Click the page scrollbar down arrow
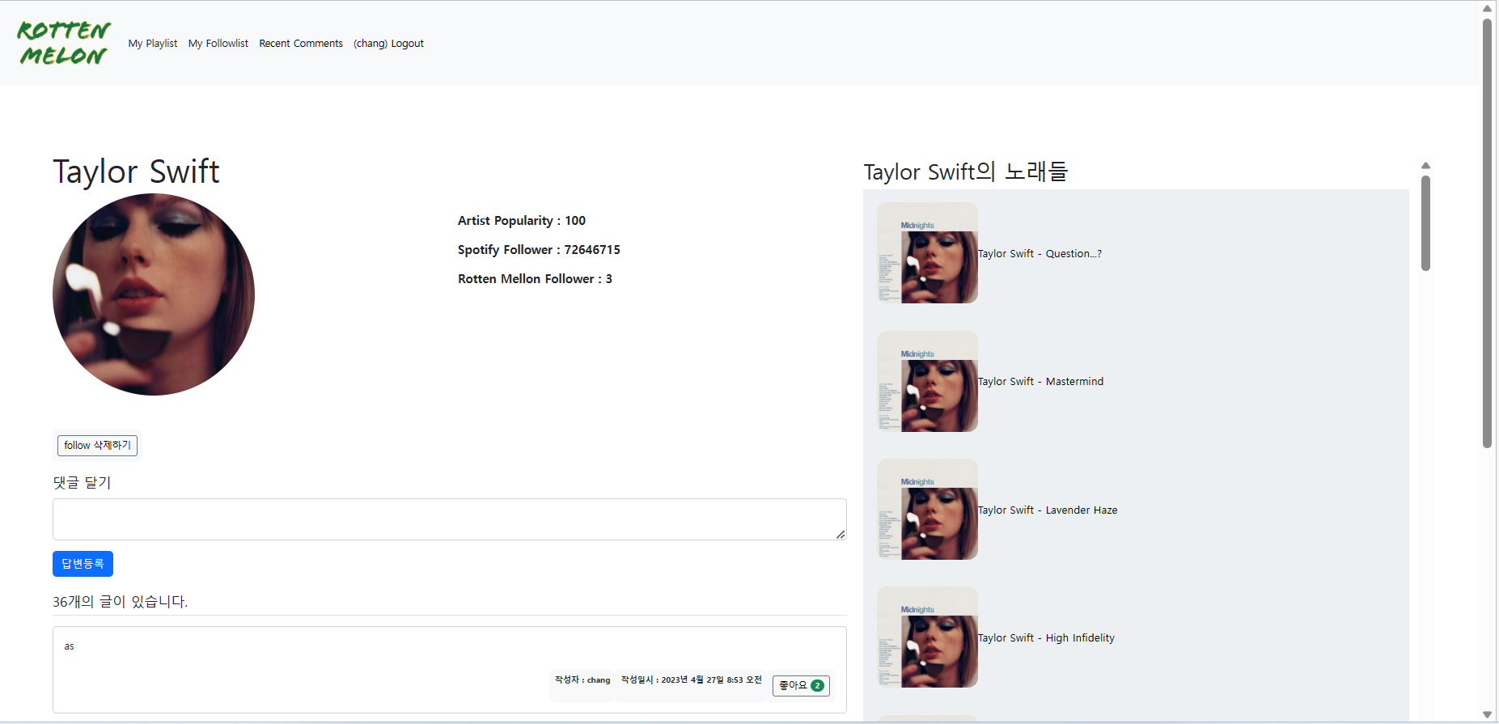 click(x=1487, y=714)
